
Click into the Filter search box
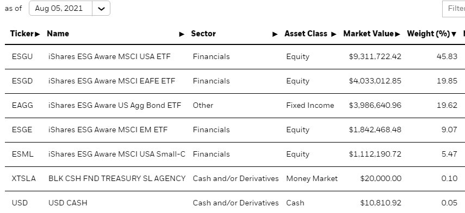pyautogui.click(x=454, y=9)
